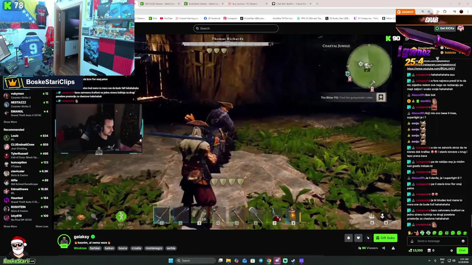Open emoji picker in message box
The image size is (472, 265).
[463, 241]
